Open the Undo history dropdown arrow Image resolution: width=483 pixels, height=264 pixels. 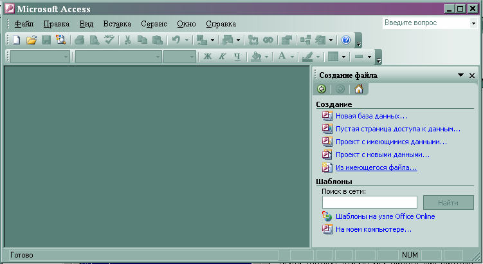187,40
